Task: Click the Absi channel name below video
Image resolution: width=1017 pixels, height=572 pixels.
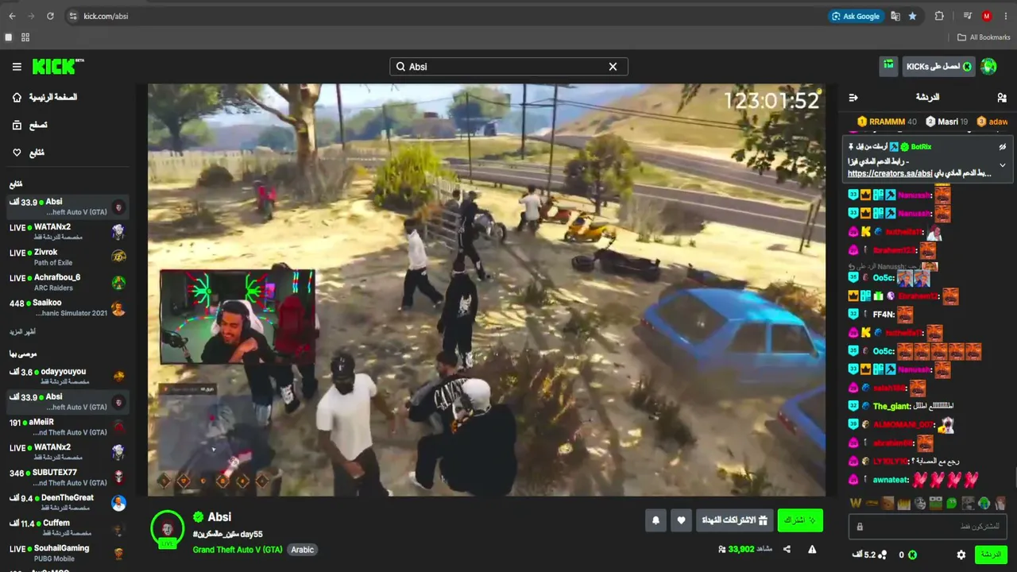Action: pyautogui.click(x=219, y=517)
